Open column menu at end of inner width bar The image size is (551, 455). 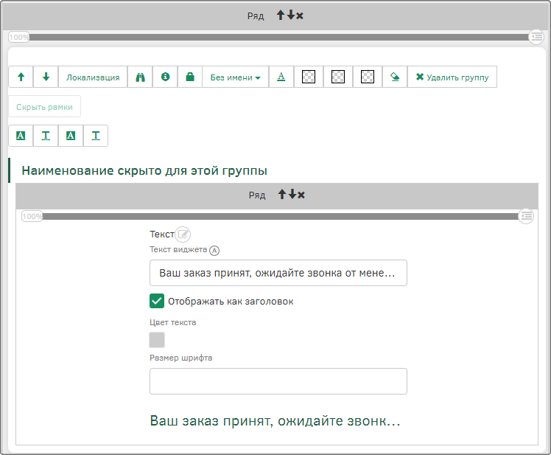point(526,216)
